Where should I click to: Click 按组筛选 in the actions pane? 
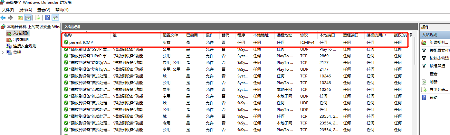click(437, 66)
